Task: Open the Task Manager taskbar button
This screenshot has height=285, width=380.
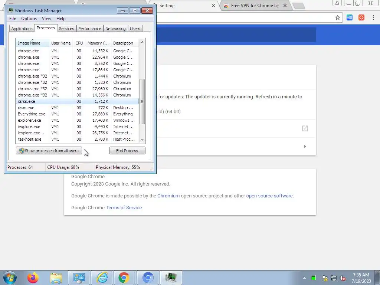Action: [171, 278]
